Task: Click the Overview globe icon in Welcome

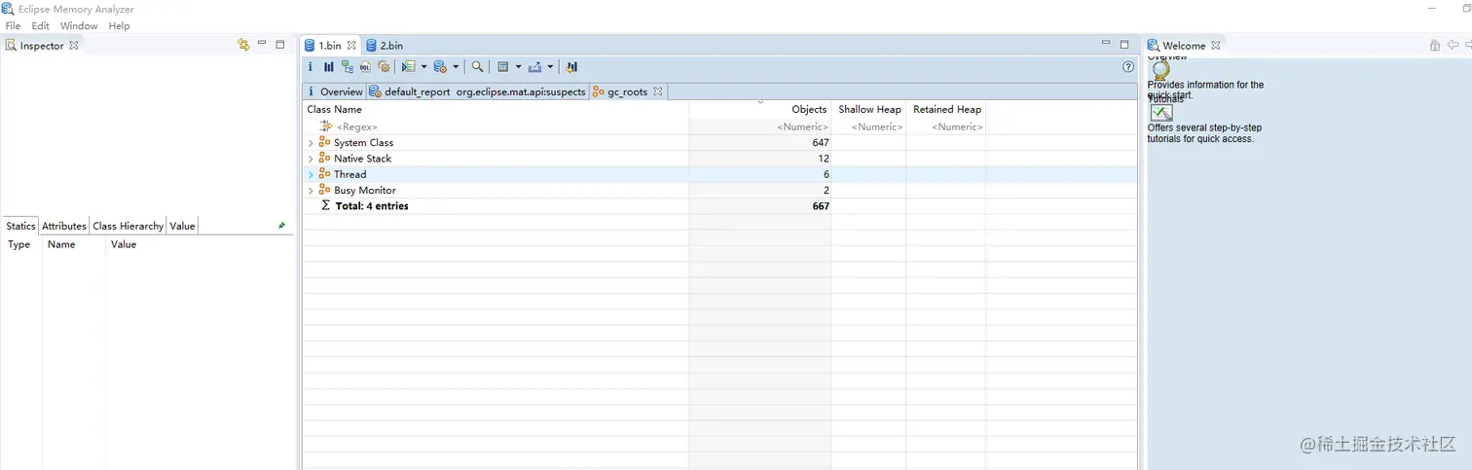Action: point(1160,70)
